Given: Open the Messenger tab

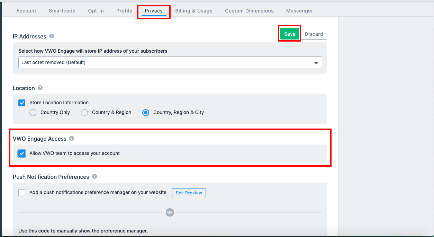Looking at the screenshot, I should coord(300,11).
